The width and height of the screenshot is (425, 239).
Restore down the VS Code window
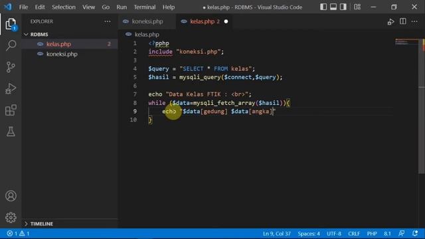tap(394, 7)
